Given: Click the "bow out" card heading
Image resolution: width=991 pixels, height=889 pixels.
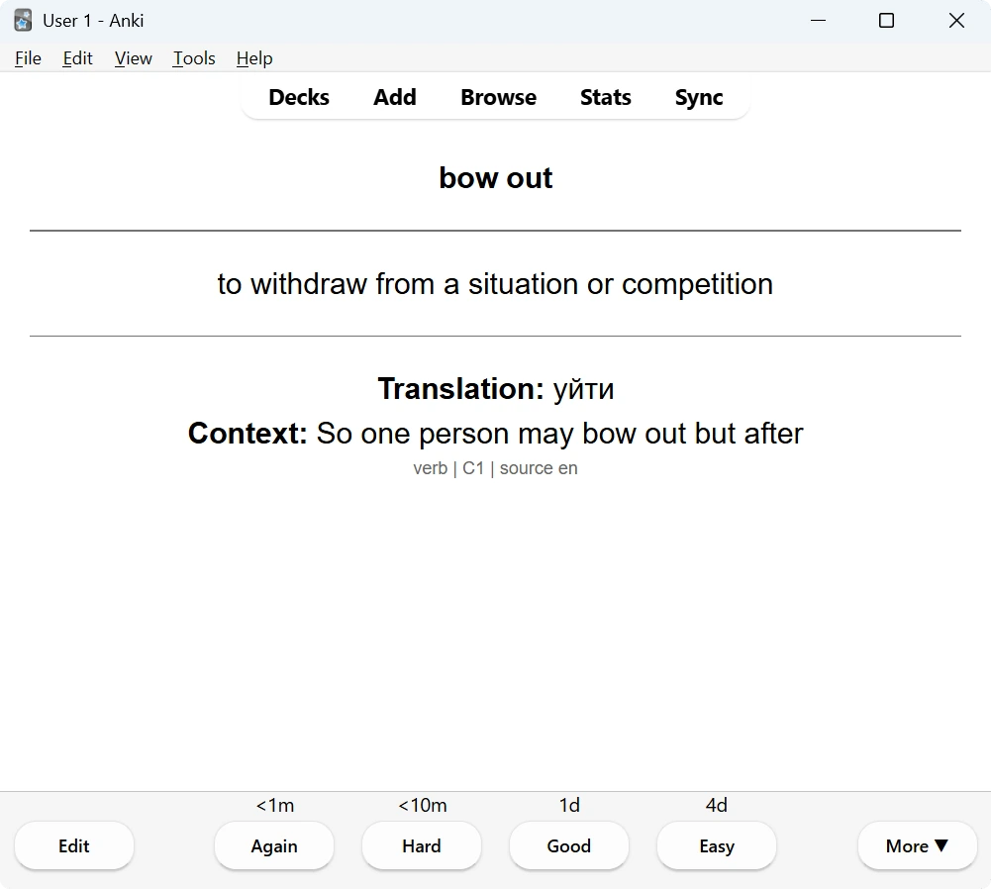Looking at the screenshot, I should (x=496, y=178).
